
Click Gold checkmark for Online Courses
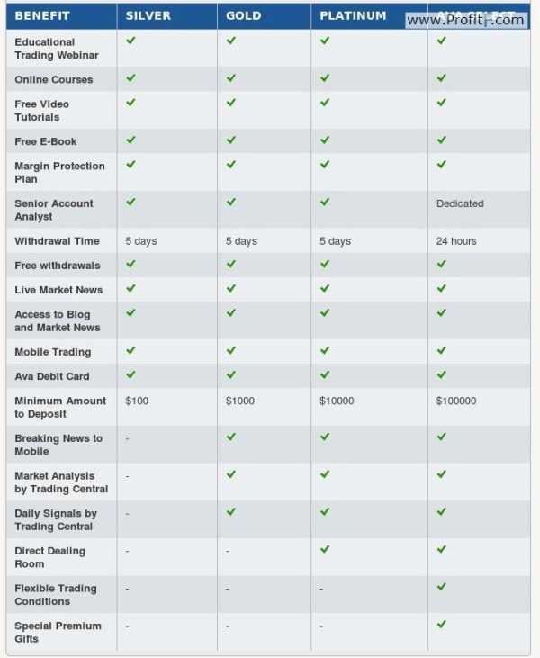231,78
